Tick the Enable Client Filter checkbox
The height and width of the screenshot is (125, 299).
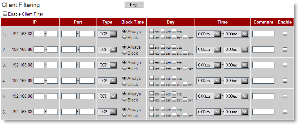[5, 14]
